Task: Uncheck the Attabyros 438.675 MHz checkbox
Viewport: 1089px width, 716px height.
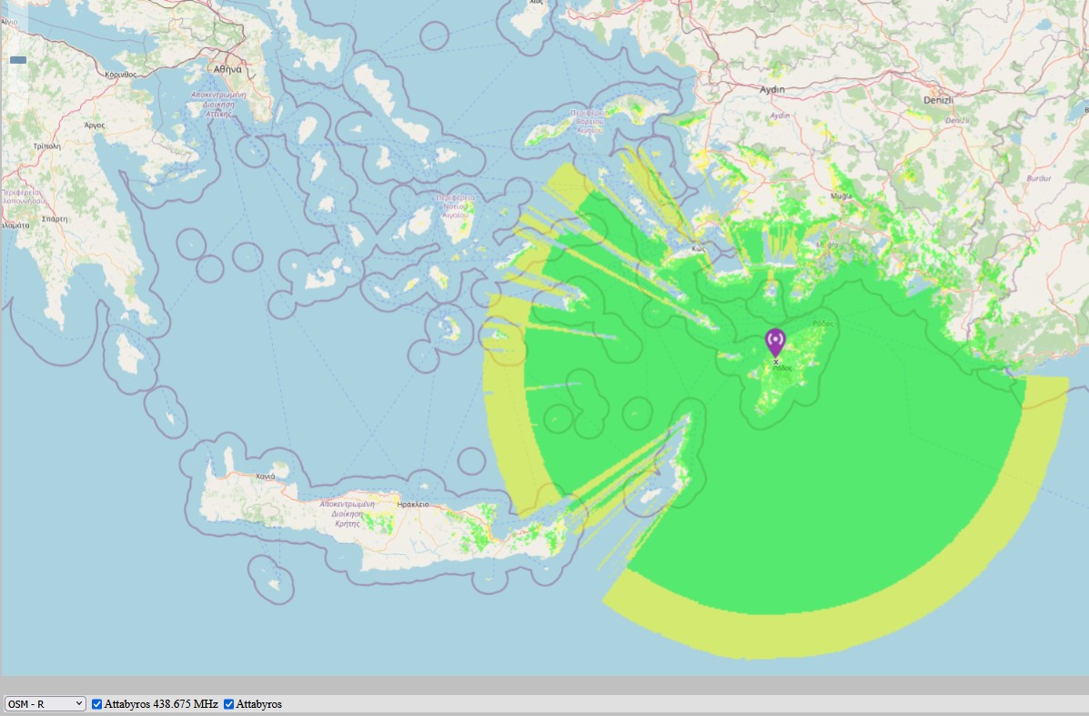Action: coord(97,704)
